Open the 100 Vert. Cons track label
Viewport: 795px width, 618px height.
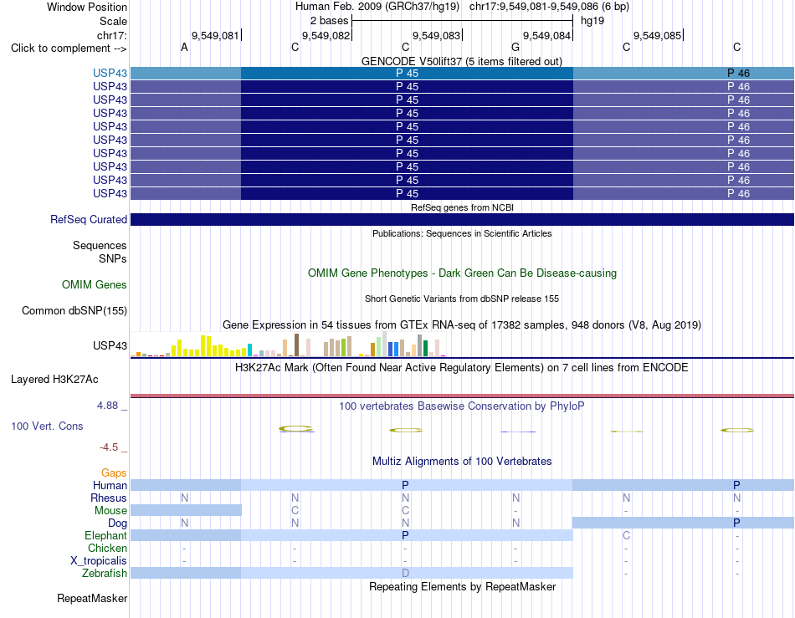[x=47, y=426]
